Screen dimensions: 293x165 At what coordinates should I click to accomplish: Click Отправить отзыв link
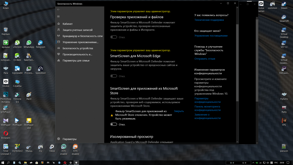205,59
